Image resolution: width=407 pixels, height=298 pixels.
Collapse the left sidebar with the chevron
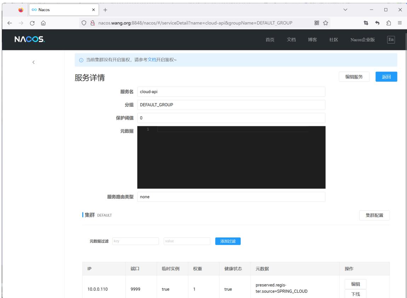coord(34,62)
